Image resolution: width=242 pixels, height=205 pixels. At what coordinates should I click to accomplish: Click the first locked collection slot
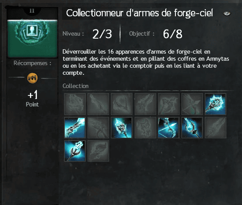click(75, 104)
